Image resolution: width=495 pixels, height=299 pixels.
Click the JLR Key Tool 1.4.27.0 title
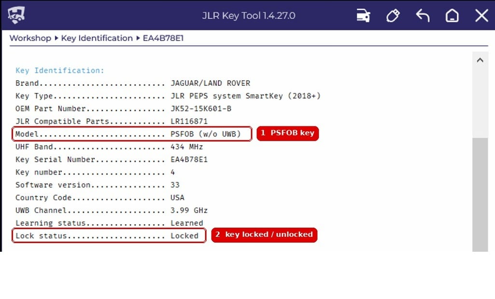coord(249,15)
